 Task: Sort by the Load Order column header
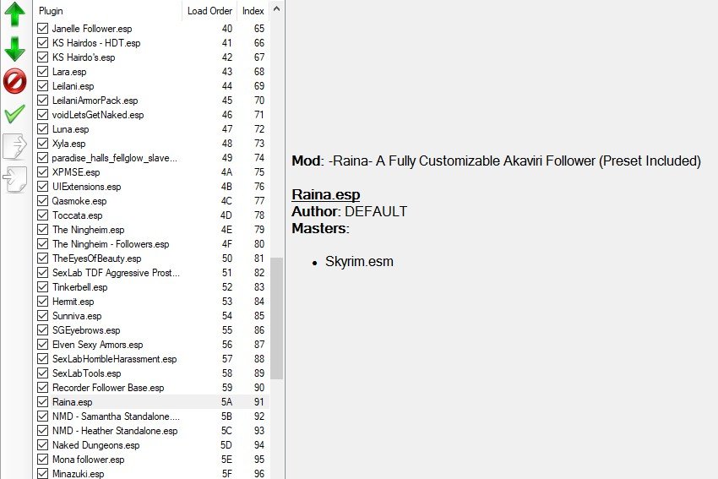209,10
